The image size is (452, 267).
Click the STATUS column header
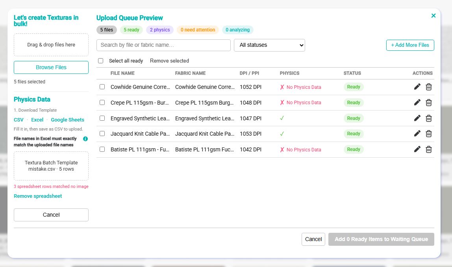point(352,73)
